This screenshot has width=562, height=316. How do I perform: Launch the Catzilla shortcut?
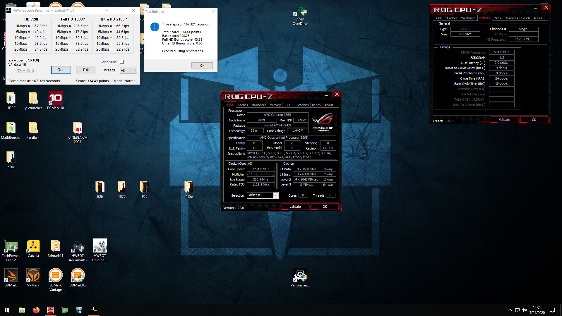coord(33,248)
